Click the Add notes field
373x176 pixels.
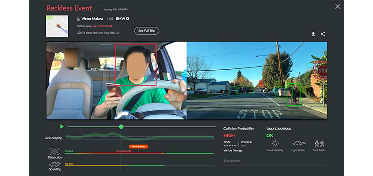pos(274,161)
